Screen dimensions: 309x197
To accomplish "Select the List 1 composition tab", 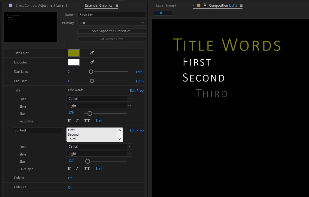I will (162, 13).
